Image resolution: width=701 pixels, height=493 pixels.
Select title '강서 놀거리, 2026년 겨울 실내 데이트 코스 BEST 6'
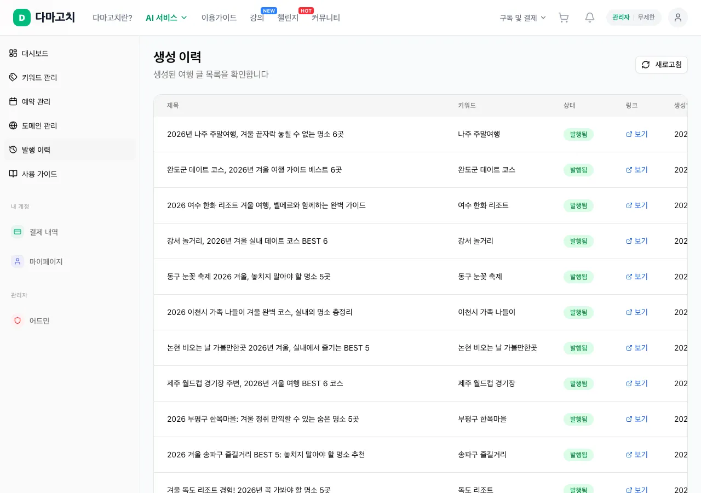[x=248, y=241]
